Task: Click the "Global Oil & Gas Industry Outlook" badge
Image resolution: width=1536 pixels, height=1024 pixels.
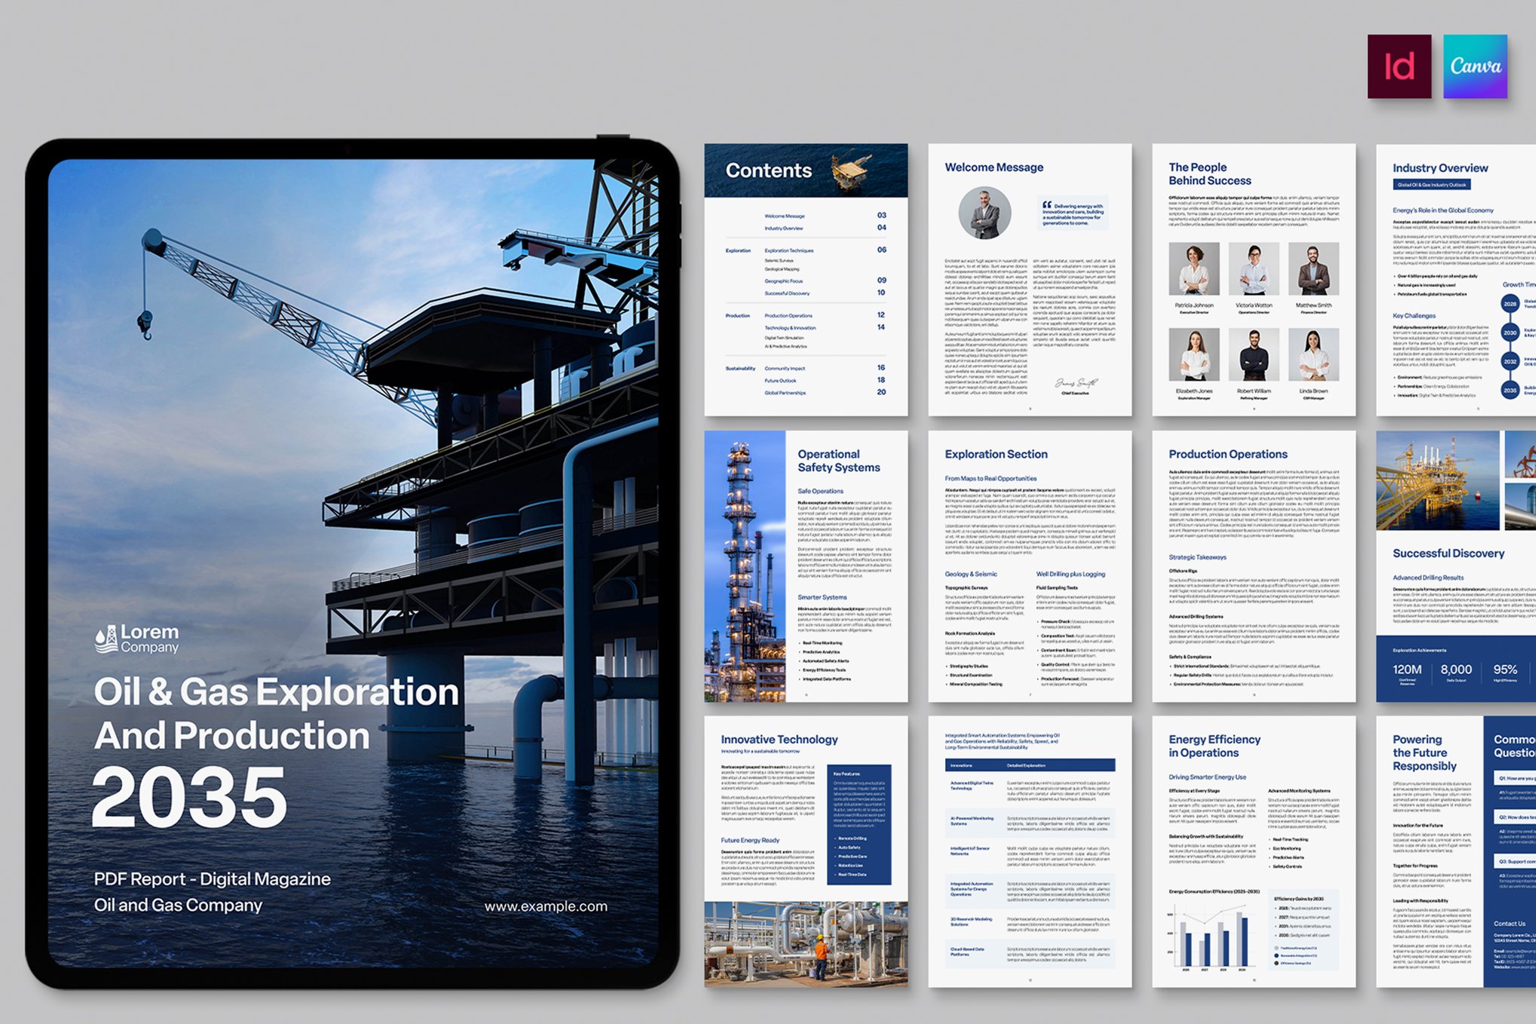Action: click(1431, 185)
